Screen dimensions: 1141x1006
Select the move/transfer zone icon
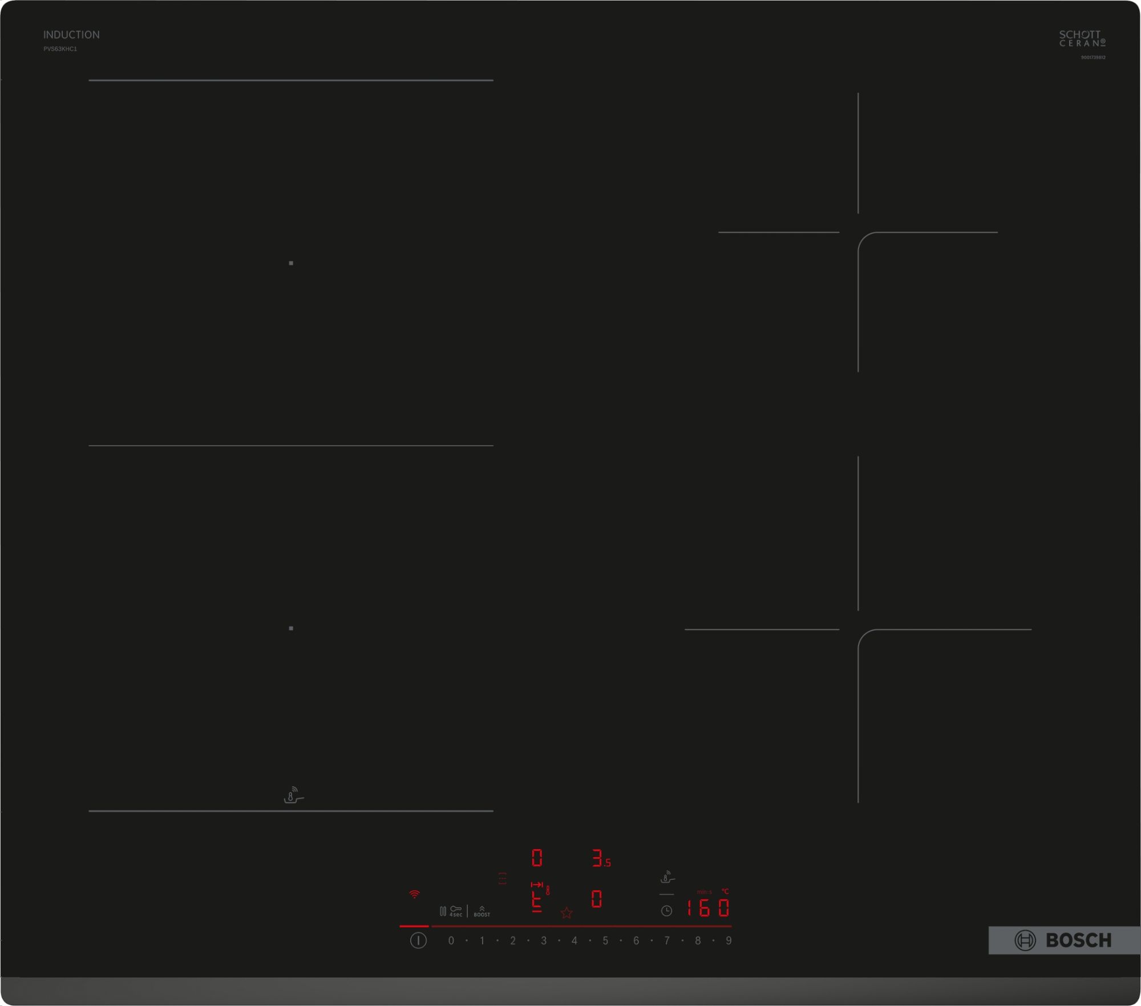pyautogui.click(x=538, y=884)
